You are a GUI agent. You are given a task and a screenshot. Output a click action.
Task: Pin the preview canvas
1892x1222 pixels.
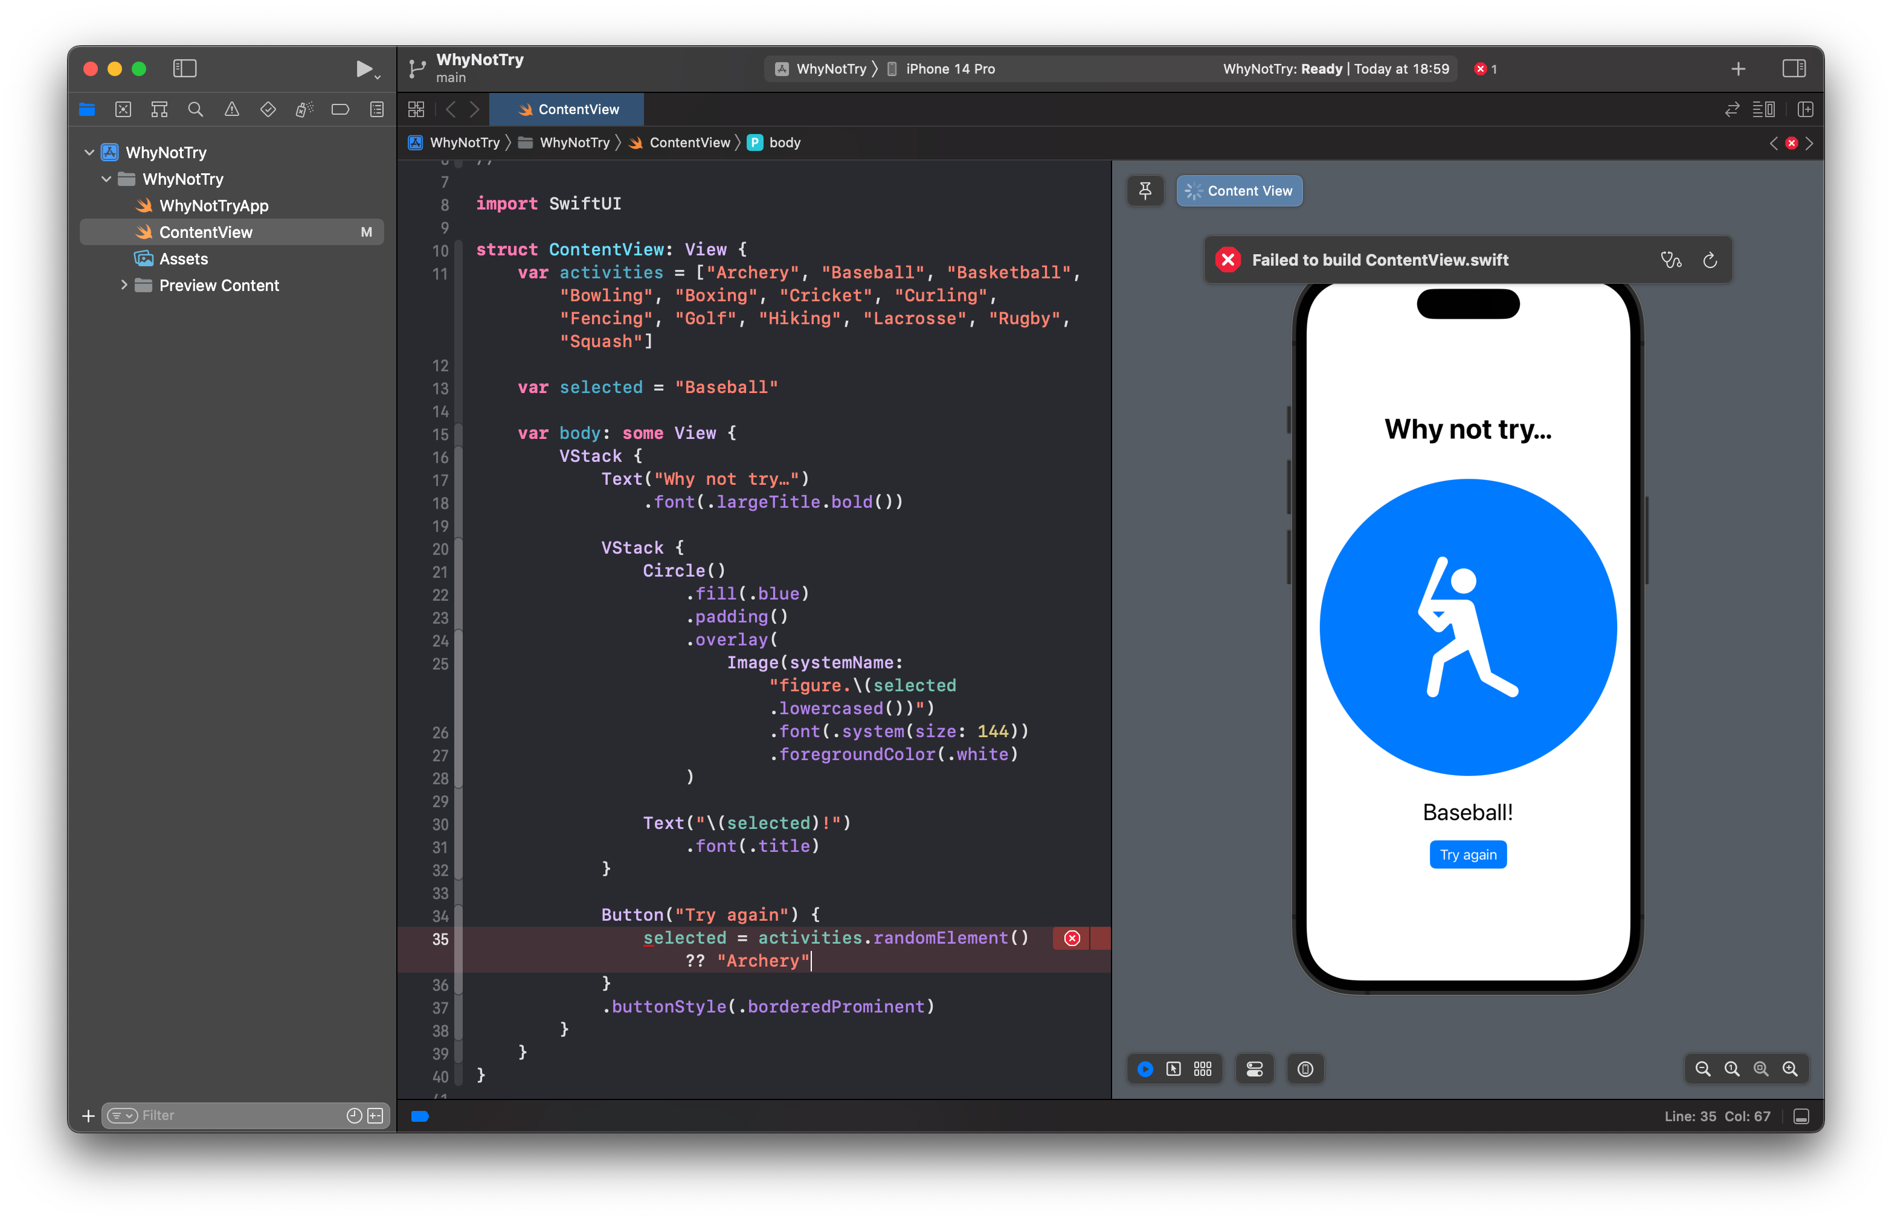coord(1145,191)
